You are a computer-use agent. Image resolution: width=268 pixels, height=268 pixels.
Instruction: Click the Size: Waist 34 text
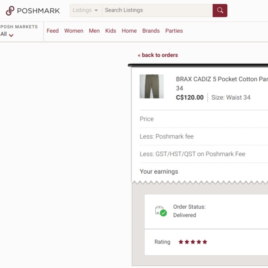click(231, 97)
